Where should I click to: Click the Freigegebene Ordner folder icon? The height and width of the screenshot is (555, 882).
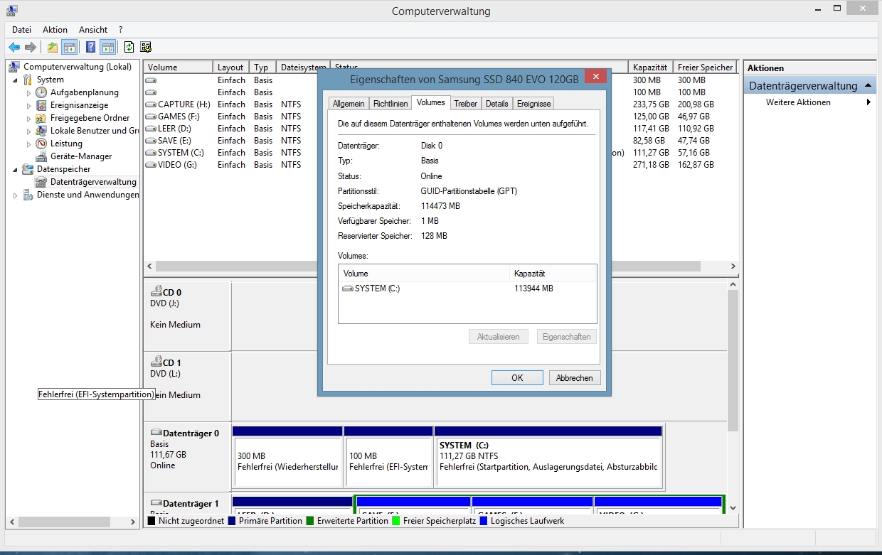[42, 118]
